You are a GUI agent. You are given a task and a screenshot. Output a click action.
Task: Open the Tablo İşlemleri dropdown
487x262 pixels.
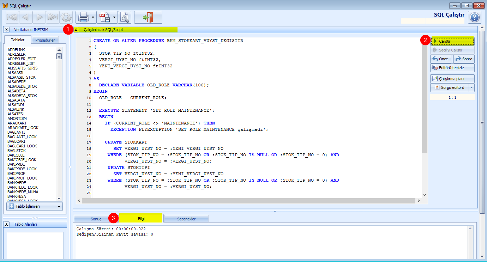point(35,206)
